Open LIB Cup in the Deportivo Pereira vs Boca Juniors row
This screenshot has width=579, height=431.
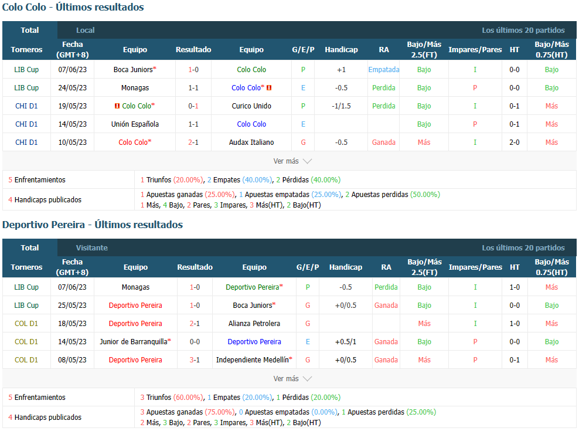coord(26,306)
